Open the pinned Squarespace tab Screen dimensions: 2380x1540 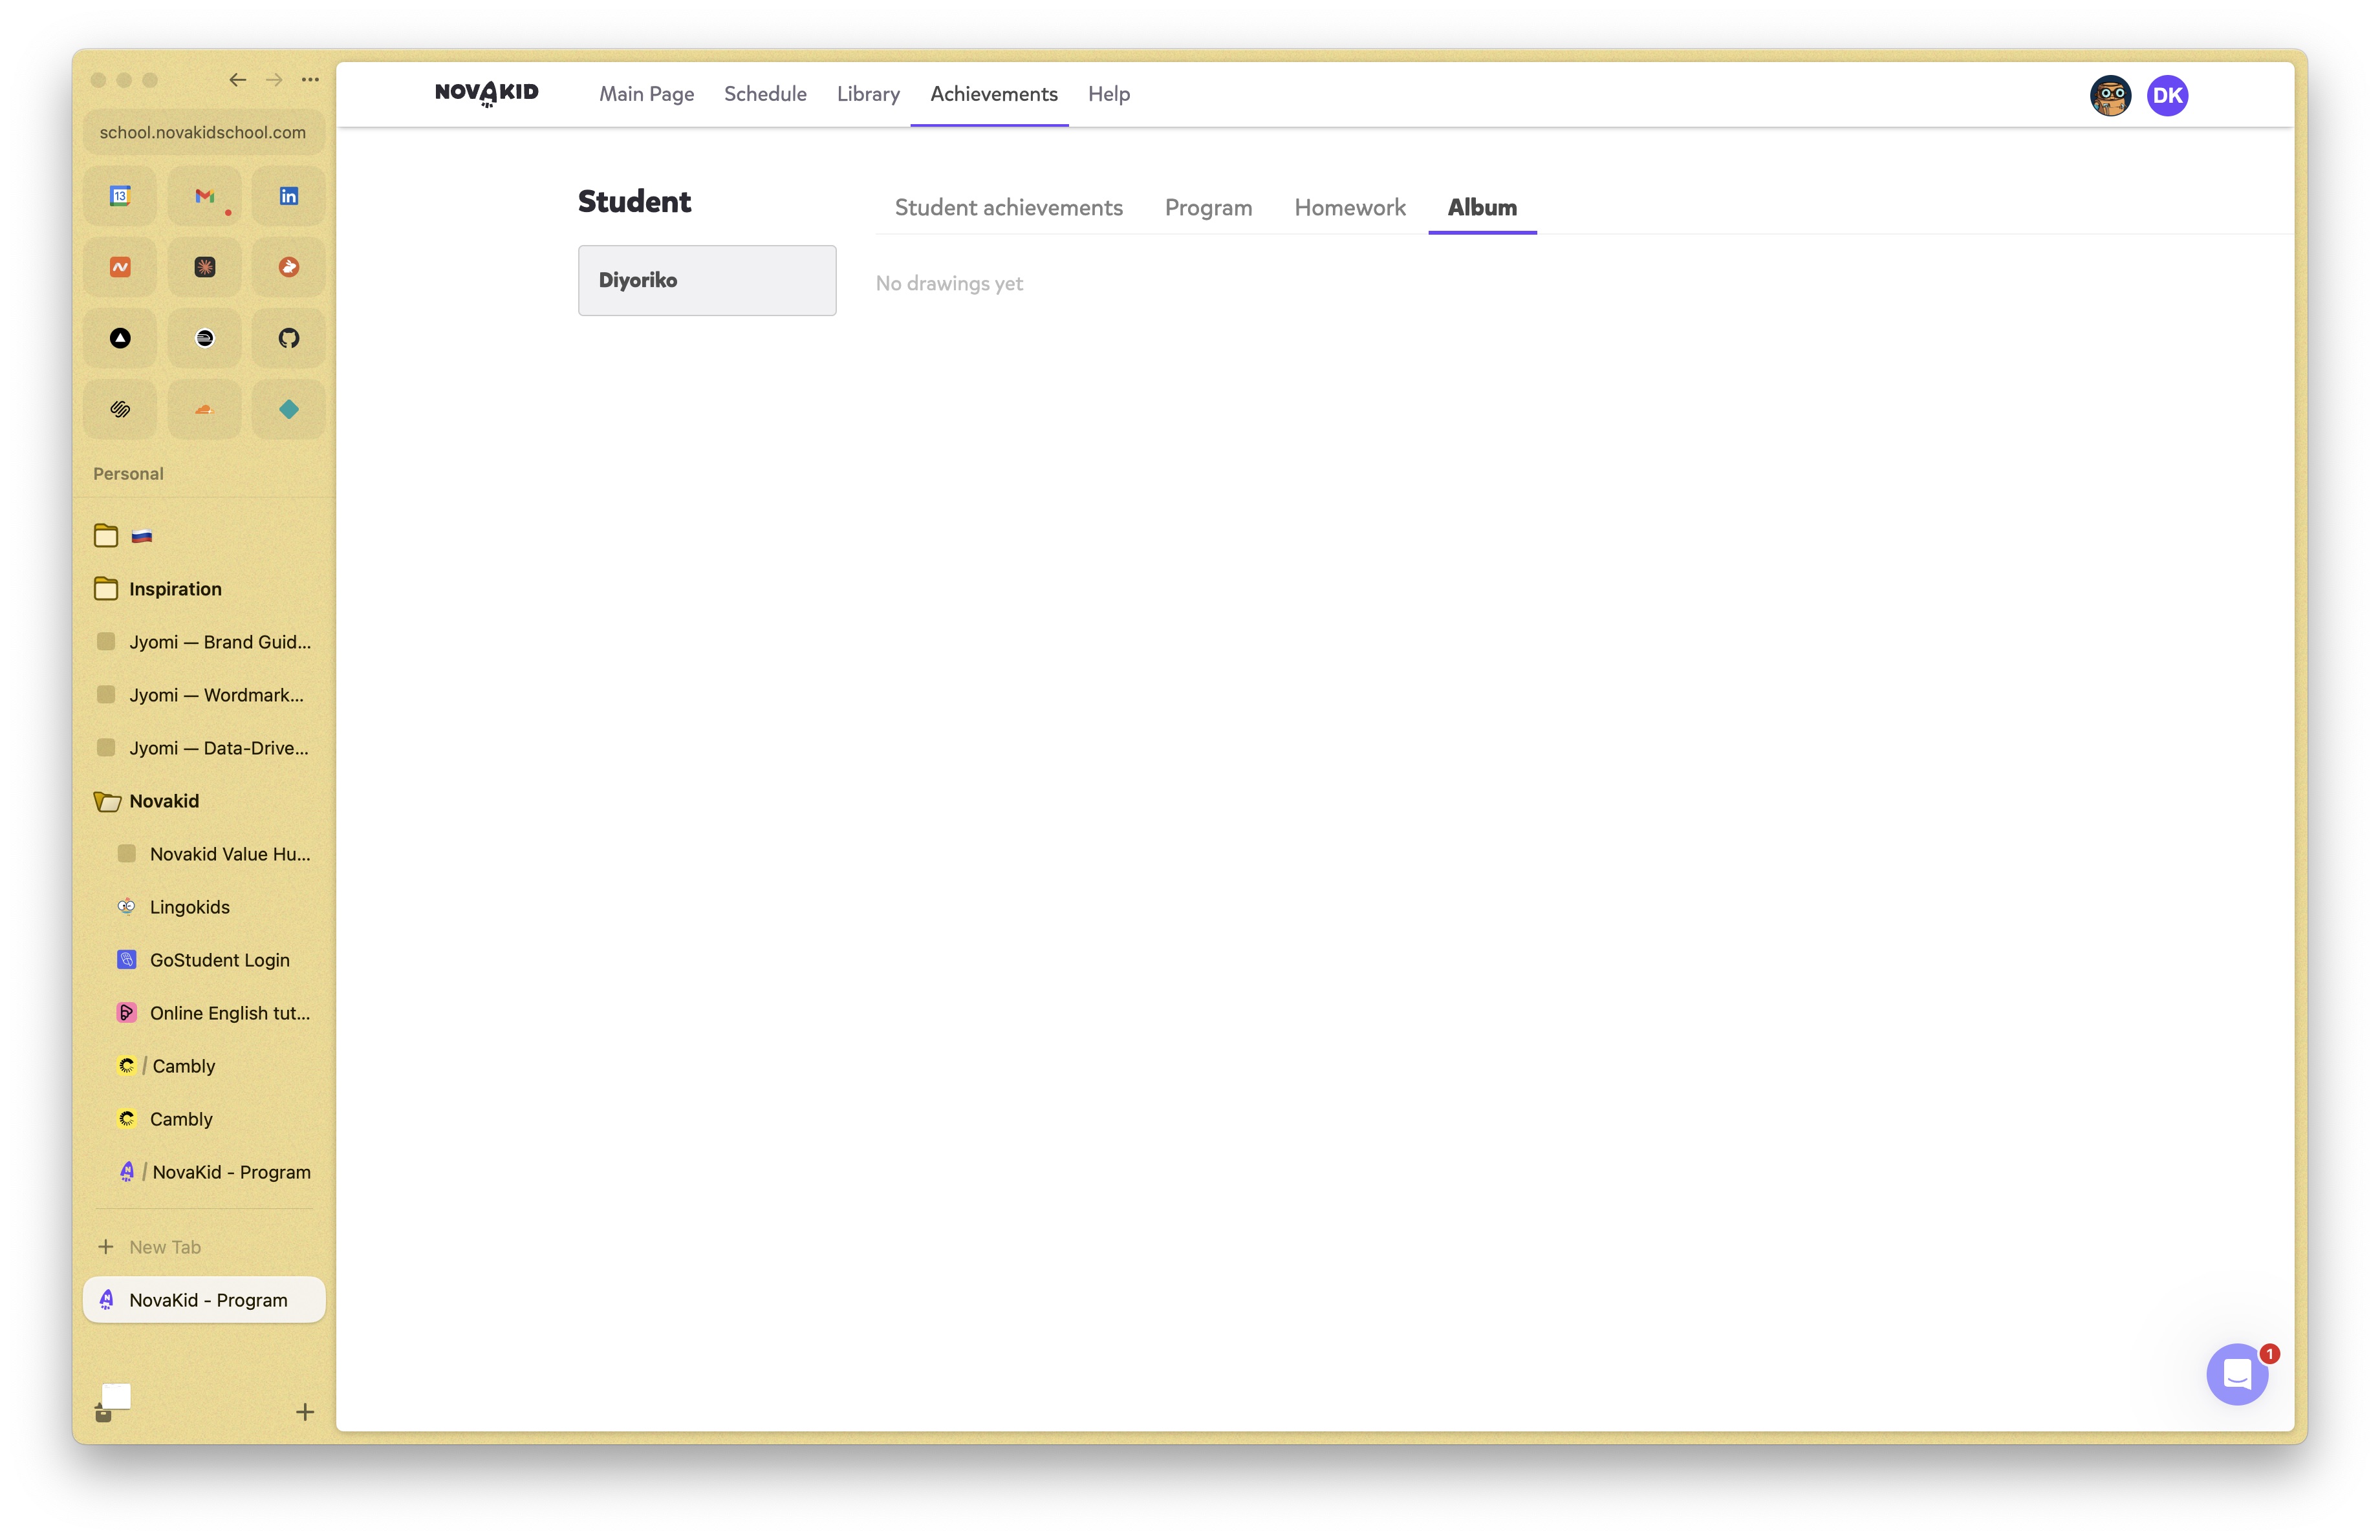click(x=120, y=409)
